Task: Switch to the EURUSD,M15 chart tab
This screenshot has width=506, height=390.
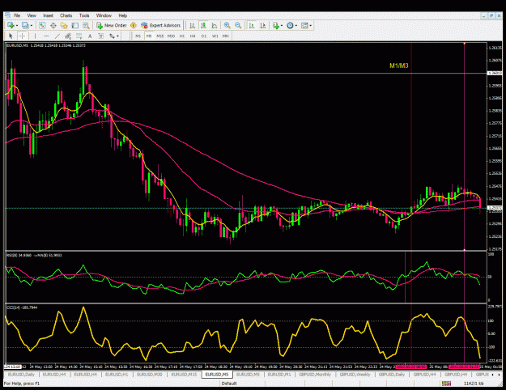Action: (184, 375)
